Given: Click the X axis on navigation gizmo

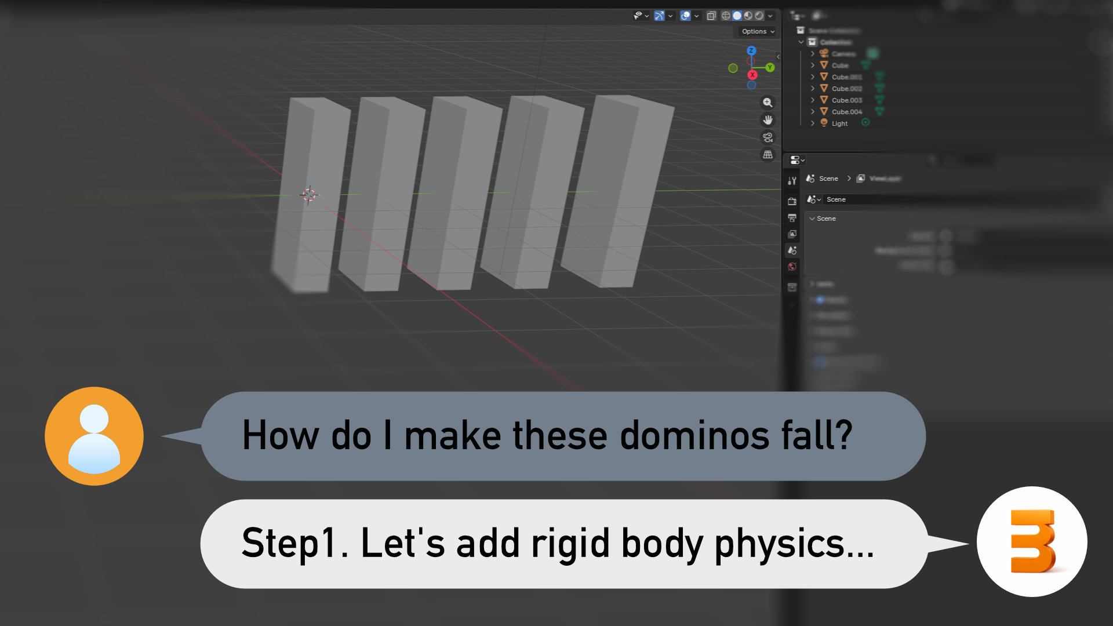Looking at the screenshot, I should (752, 75).
